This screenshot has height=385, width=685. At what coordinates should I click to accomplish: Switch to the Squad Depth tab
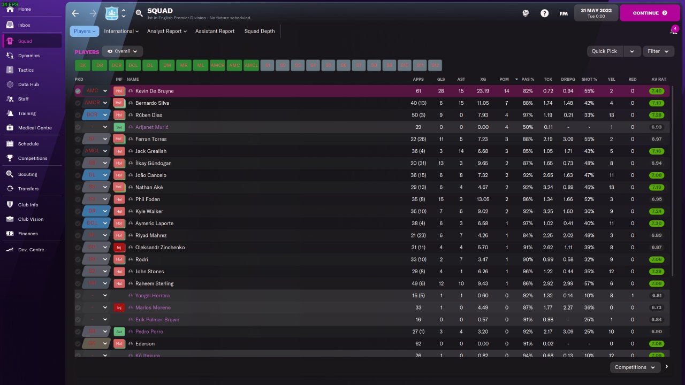[x=260, y=31]
